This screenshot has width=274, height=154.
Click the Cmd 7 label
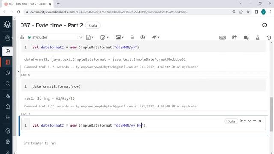(x=25, y=114)
